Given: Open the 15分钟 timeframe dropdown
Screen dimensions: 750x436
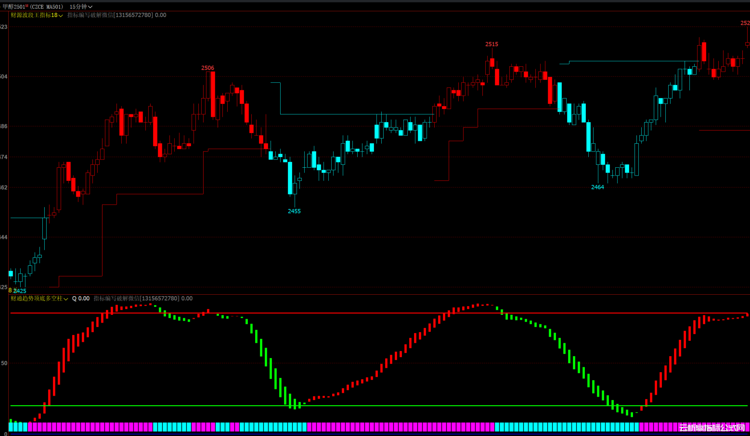Looking at the screenshot, I should [80, 7].
